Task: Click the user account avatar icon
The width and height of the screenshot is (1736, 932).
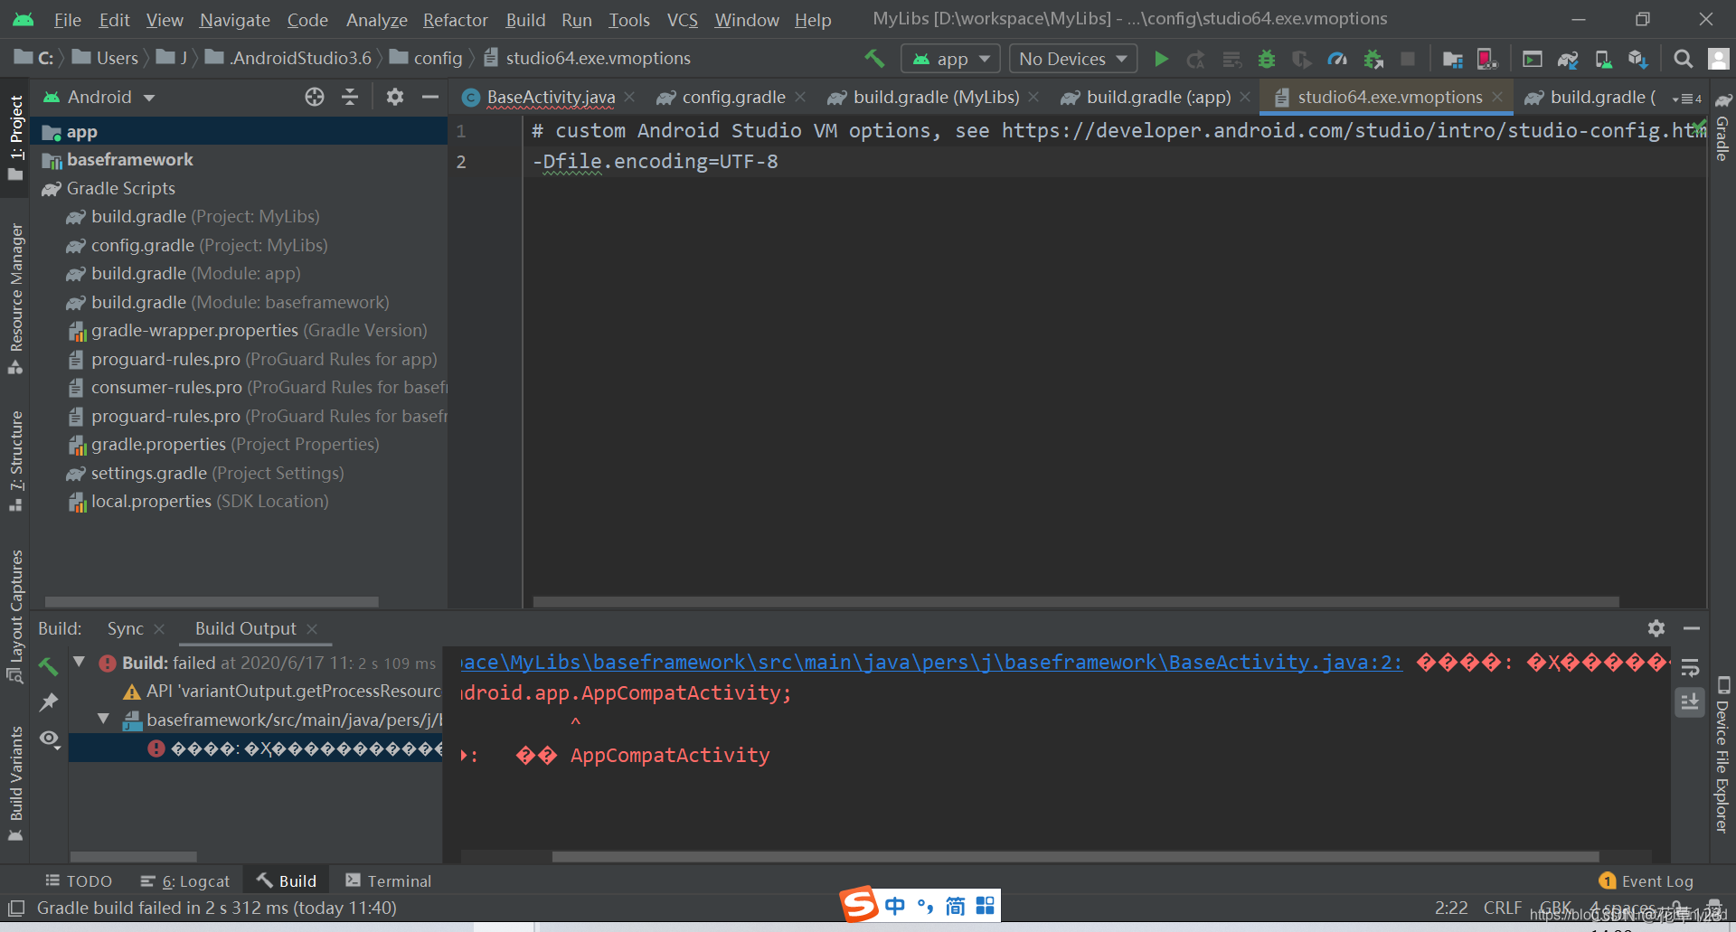Action: click(x=1718, y=59)
